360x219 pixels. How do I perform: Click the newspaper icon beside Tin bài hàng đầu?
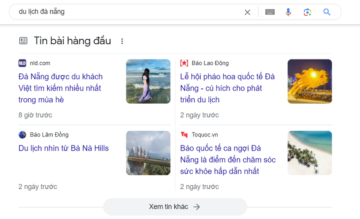(23, 41)
